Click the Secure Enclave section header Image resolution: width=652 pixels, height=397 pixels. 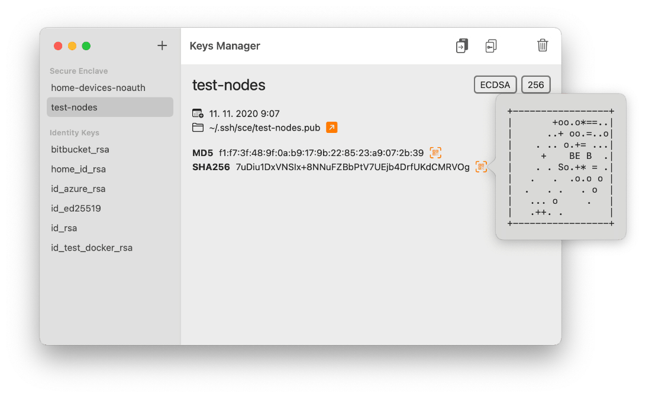[79, 71]
